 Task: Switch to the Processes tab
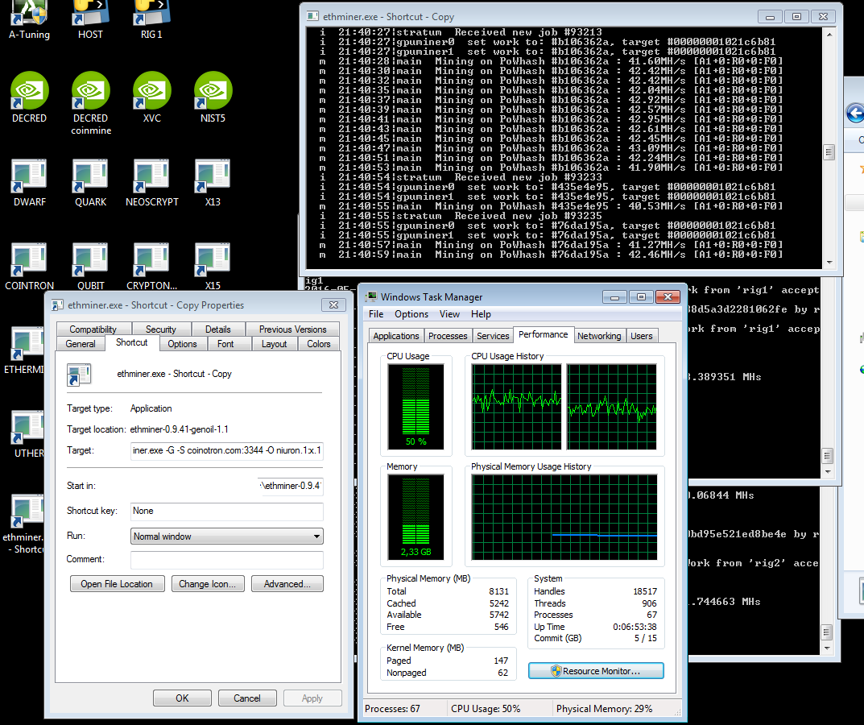(x=448, y=336)
